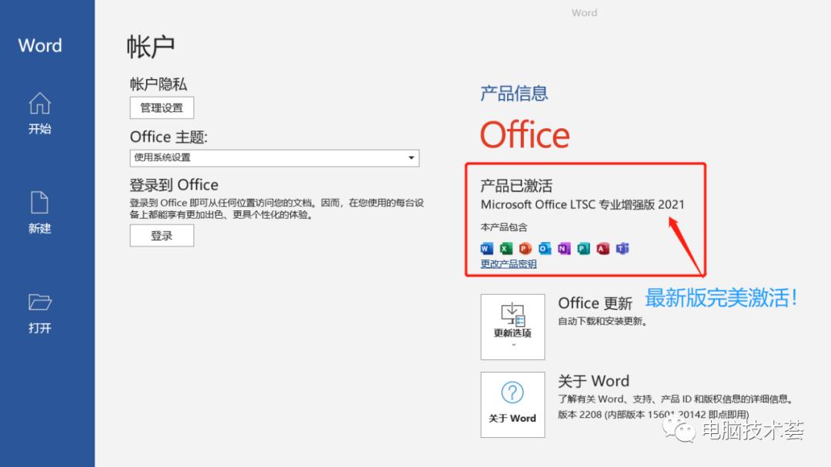Click the 关于 Word section heading
The image size is (831, 467).
click(593, 381)
